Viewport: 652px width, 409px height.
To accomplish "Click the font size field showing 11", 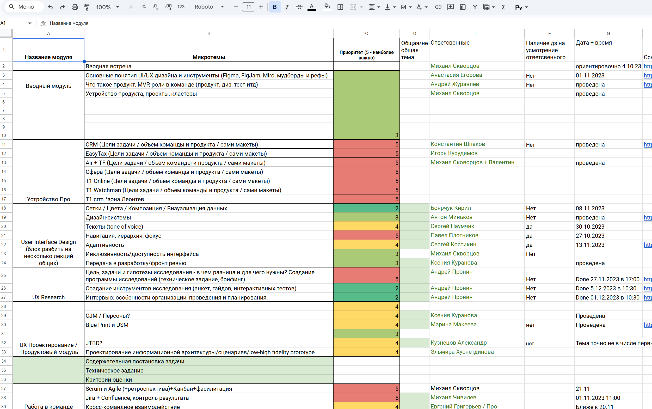I will (x=249, y=7).
